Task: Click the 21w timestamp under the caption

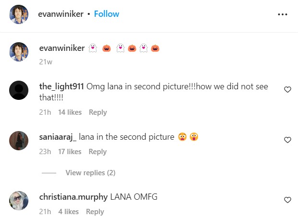Action: (x=45, y=62)
